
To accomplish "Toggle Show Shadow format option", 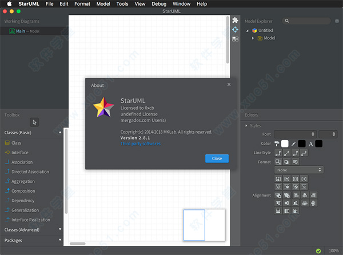I will 286,162.
